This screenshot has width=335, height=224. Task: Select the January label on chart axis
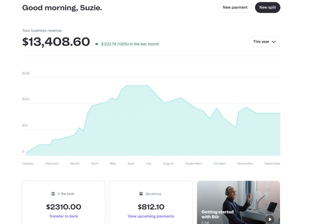(28, 164)
